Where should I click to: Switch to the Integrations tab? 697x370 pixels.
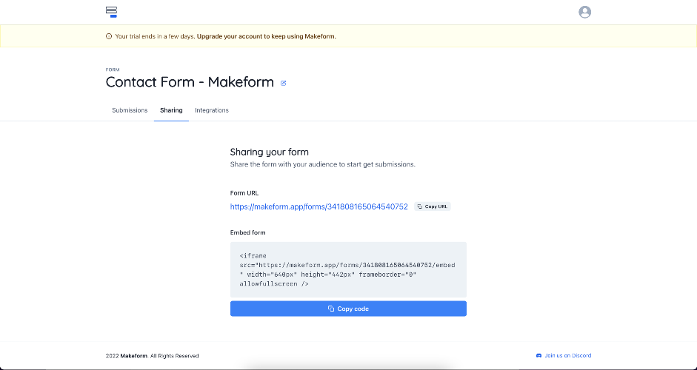[212, 110]
